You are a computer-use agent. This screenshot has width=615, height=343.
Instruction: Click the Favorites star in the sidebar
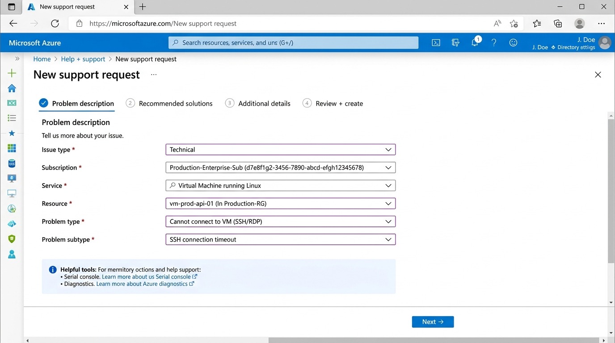click(x=12, y=133)
